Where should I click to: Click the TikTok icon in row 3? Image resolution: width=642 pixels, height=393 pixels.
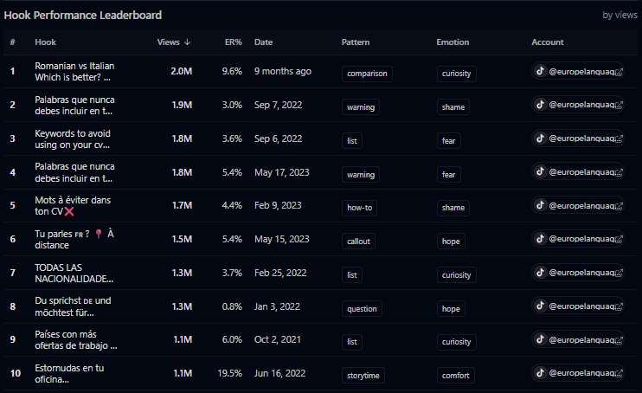[x=540, y=138]
